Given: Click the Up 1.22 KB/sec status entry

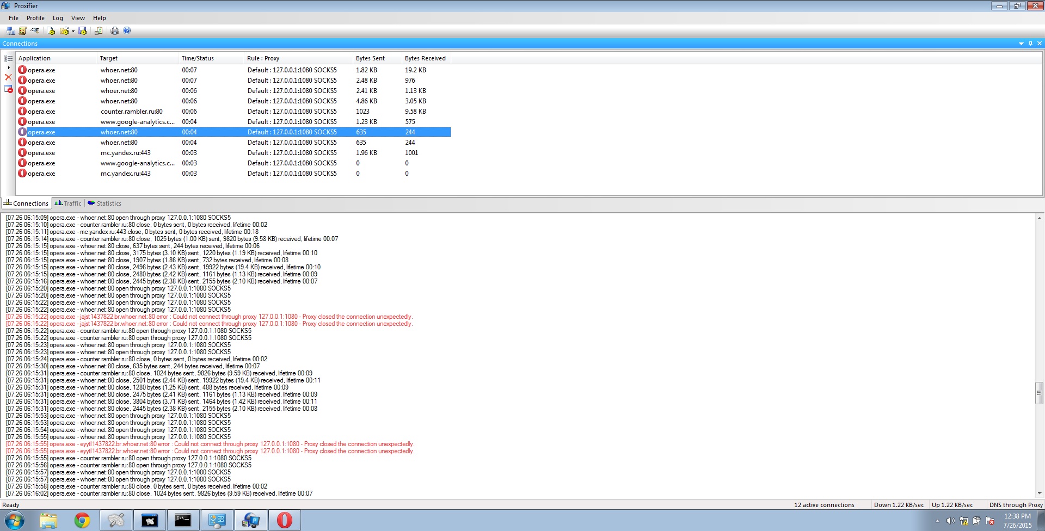Looking at the screenshot, I should (x=952, y=505).
